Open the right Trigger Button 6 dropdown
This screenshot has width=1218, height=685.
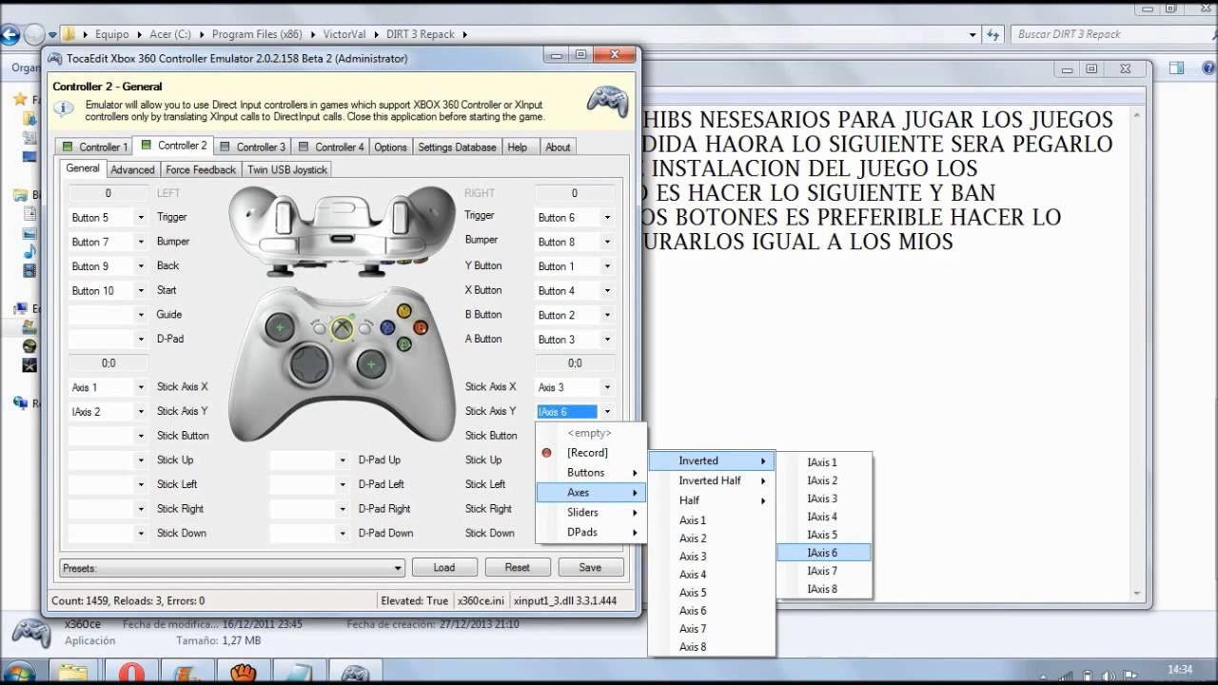pos(607,218)
